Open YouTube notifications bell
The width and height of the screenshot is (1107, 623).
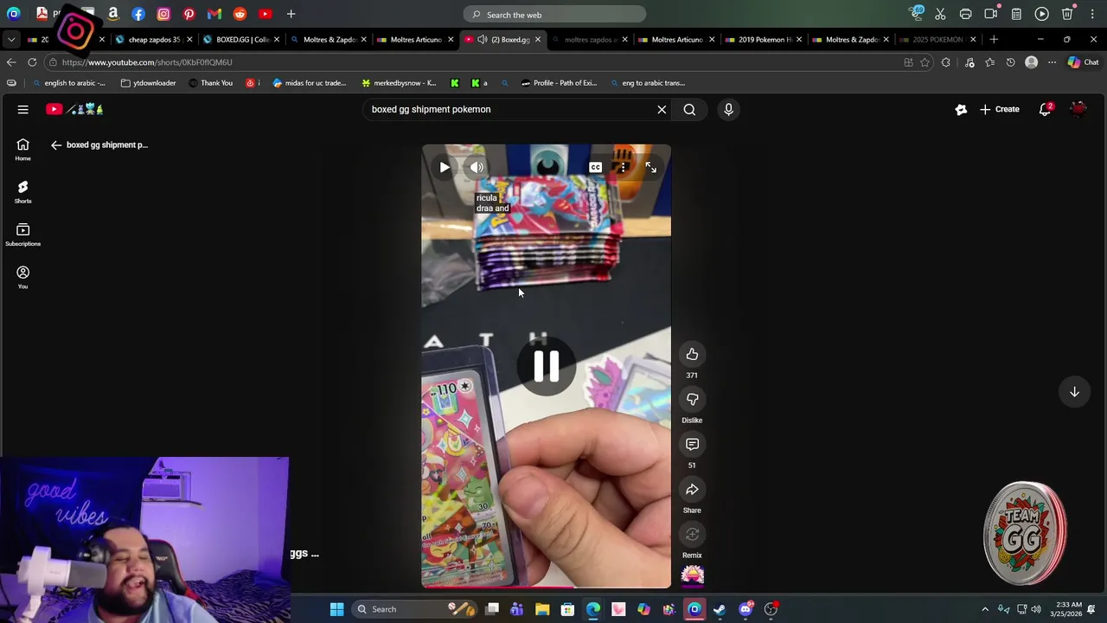pyautogui.click(x=1046, y=109)
